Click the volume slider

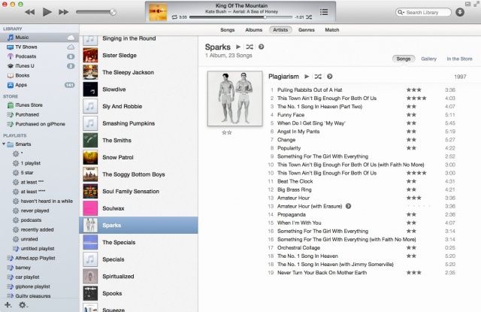click(x=95, y=12)
